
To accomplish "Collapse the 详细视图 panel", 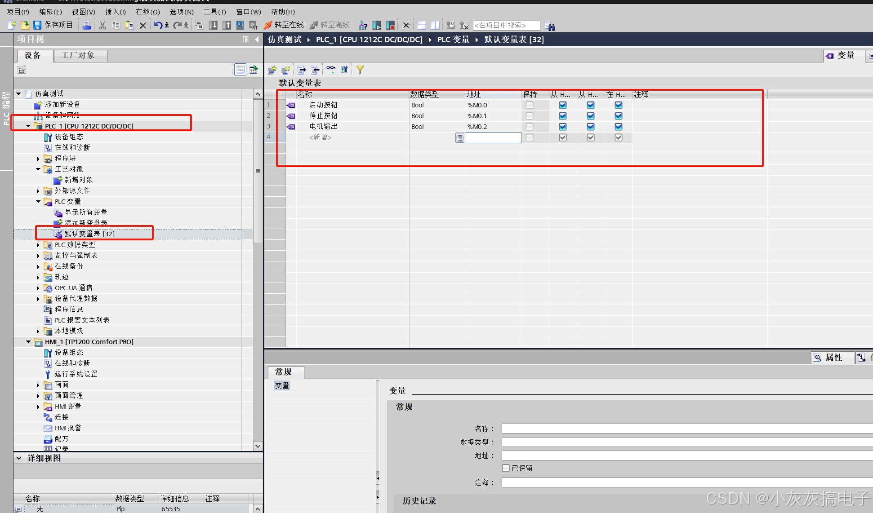I will 19,458.
